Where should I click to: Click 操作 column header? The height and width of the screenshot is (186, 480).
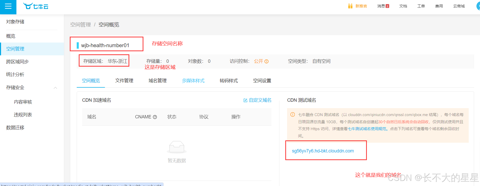pos(236,117)
